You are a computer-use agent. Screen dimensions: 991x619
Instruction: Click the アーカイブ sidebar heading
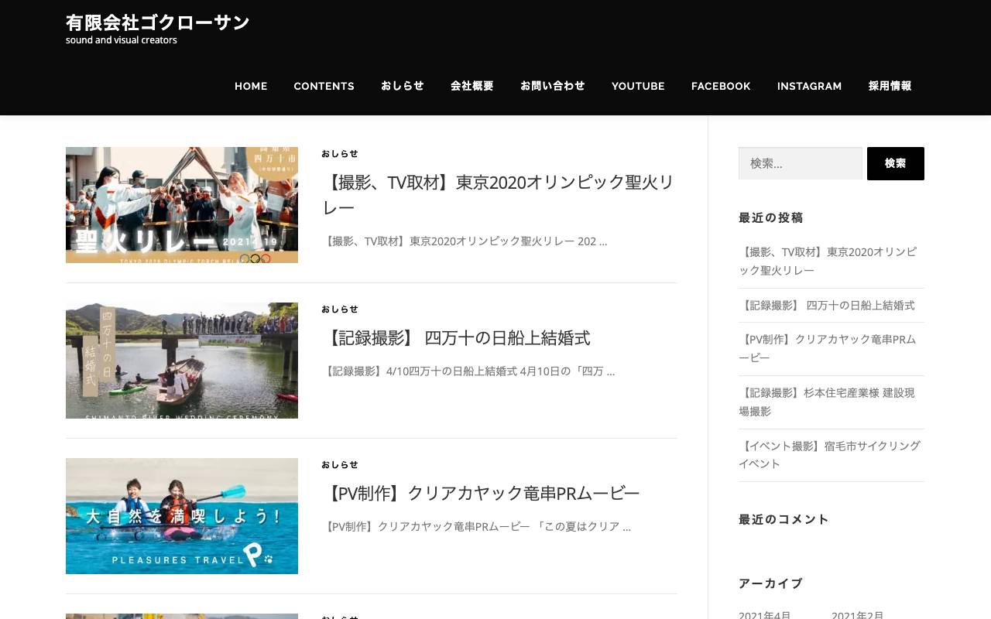point(770,583)
